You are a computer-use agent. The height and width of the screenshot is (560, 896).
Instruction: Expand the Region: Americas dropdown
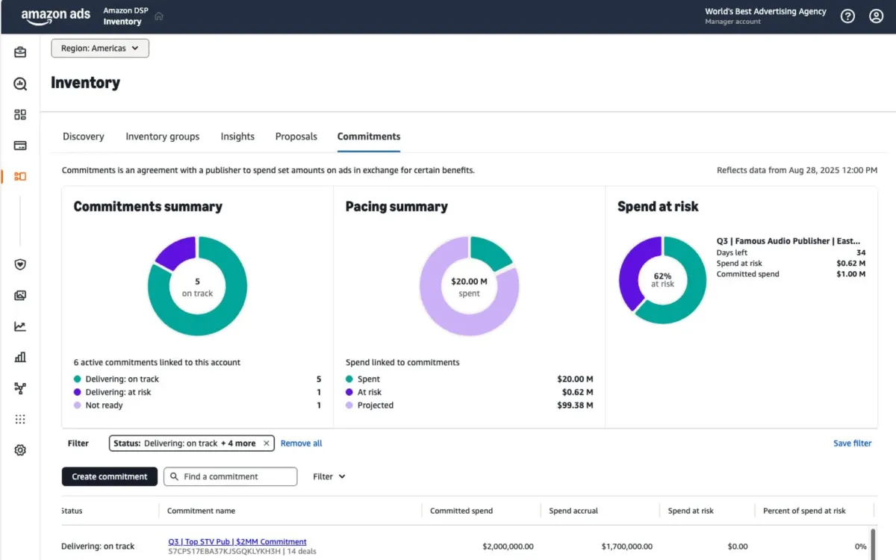pos(99,48)
